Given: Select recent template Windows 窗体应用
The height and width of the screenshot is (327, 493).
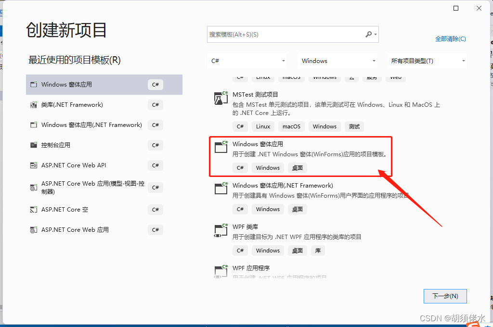Looking at the screenshot, I should [104, 85].
